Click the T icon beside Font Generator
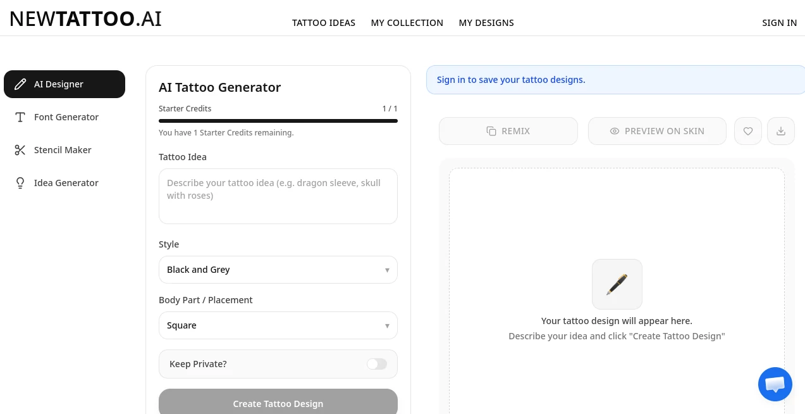The height and width of the screenshot is (414, 805). [x=20, y=117]
